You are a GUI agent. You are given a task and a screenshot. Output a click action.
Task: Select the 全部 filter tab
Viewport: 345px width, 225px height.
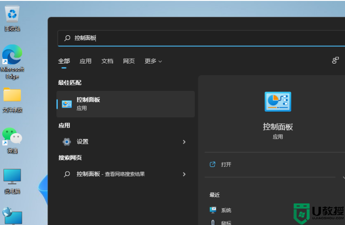64,61
